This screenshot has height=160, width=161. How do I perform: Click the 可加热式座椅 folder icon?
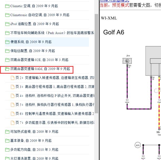coord(7,132)
